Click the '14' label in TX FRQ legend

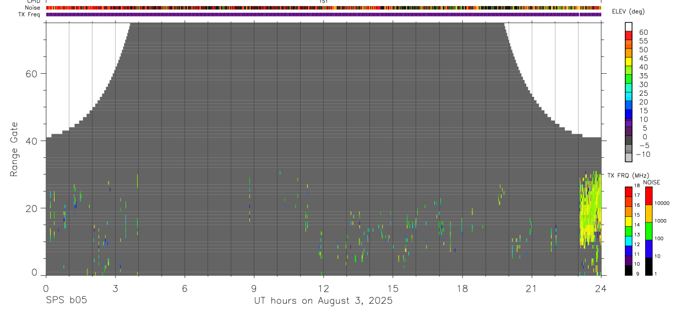click(637, 225)
